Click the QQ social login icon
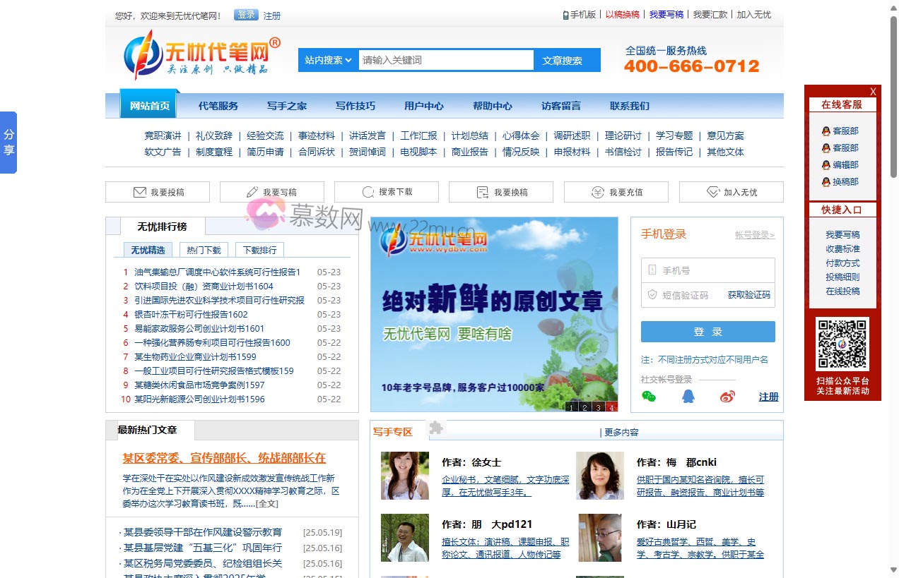The width and height of the screenshot is (899, 578). tap(688, 397)
